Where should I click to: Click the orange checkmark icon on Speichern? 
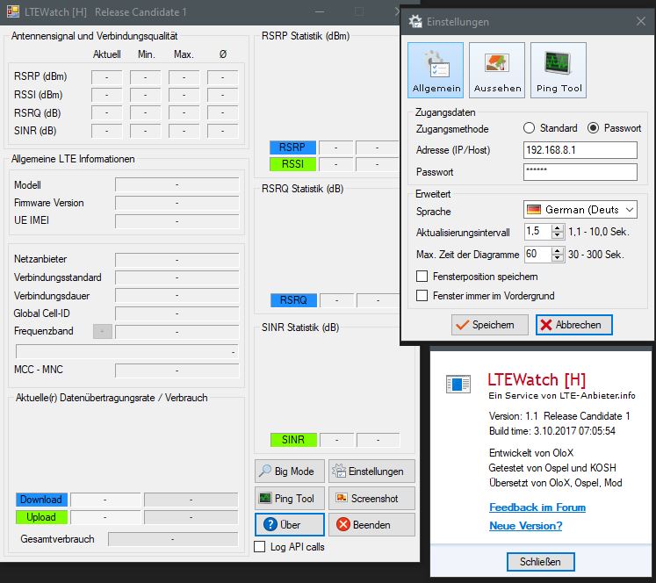(462, 325)
